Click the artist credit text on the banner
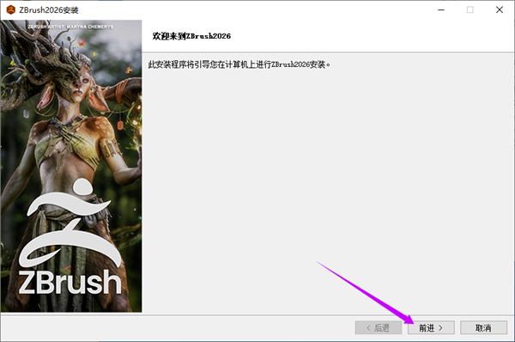Screen dimensions: 515x342 (x=70, y=27)
